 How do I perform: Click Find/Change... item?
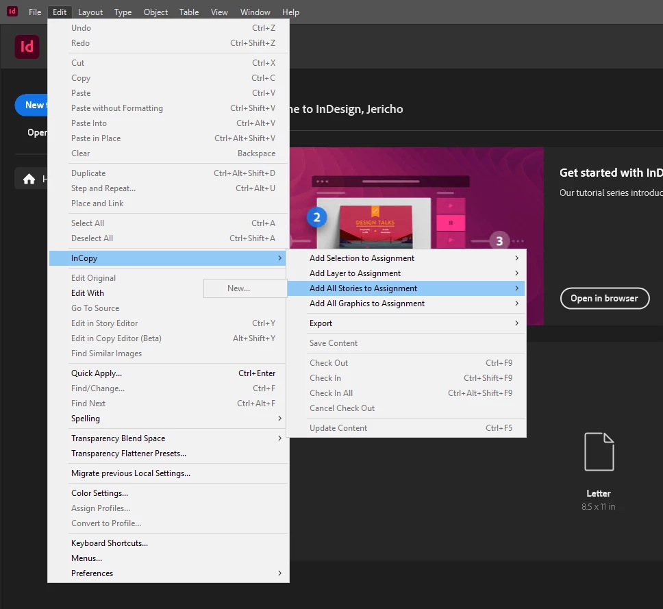pyautogui.click(x=168, y=388)
